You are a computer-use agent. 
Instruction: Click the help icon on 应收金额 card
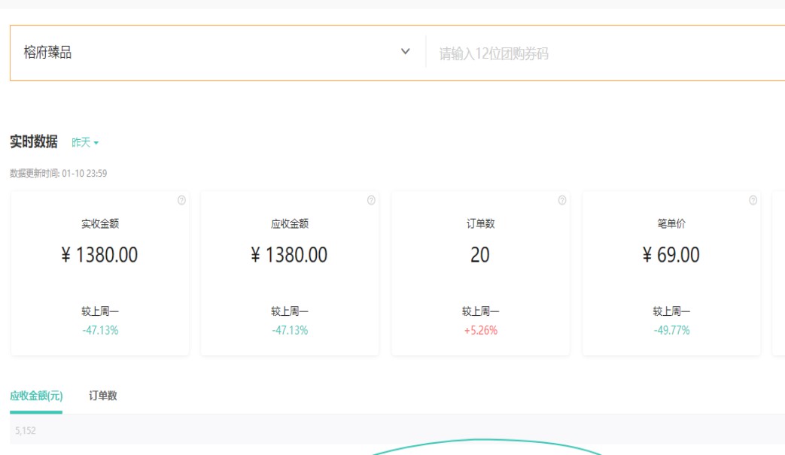point(371,201)
